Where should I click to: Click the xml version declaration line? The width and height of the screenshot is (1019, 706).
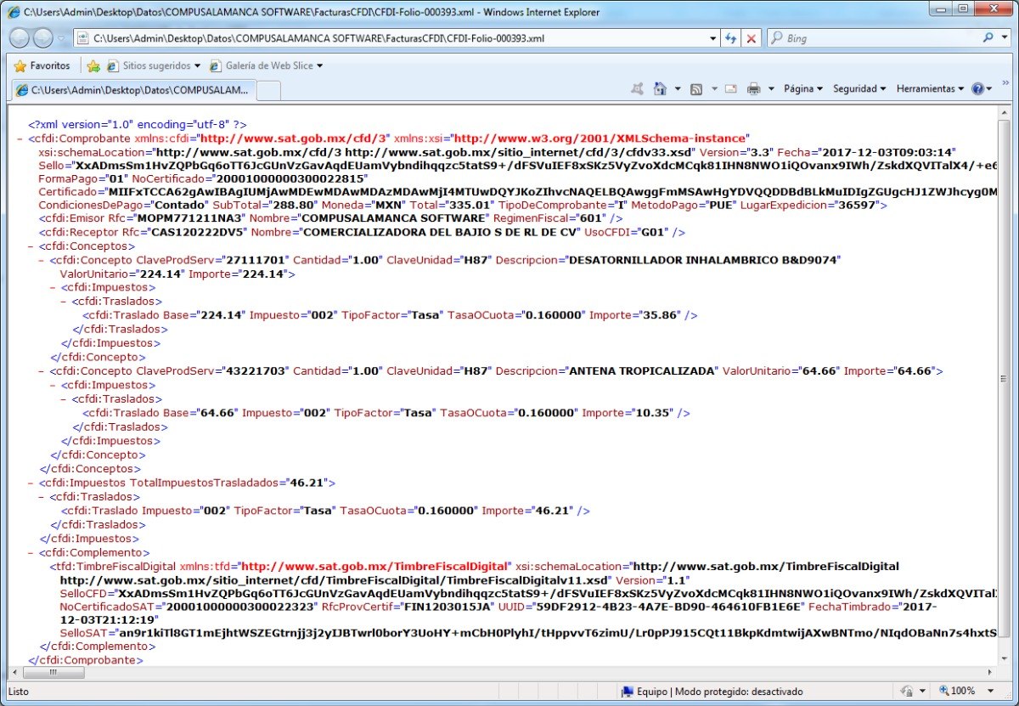(x=138, y=124)
